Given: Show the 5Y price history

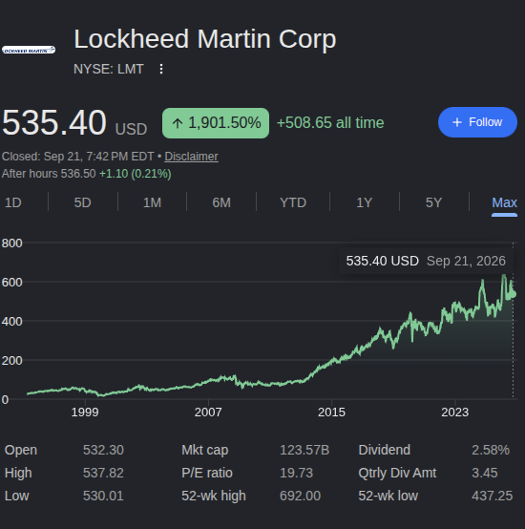Looking at the screenshot, I should (433, 202).
